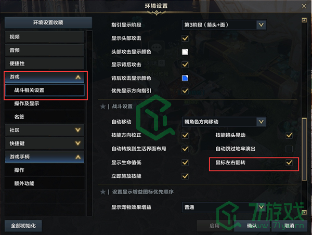Collapse the 游戏 category arrow
Viewport: 312px width, 235px height.
pyautogui.click(x=78, y=77)
